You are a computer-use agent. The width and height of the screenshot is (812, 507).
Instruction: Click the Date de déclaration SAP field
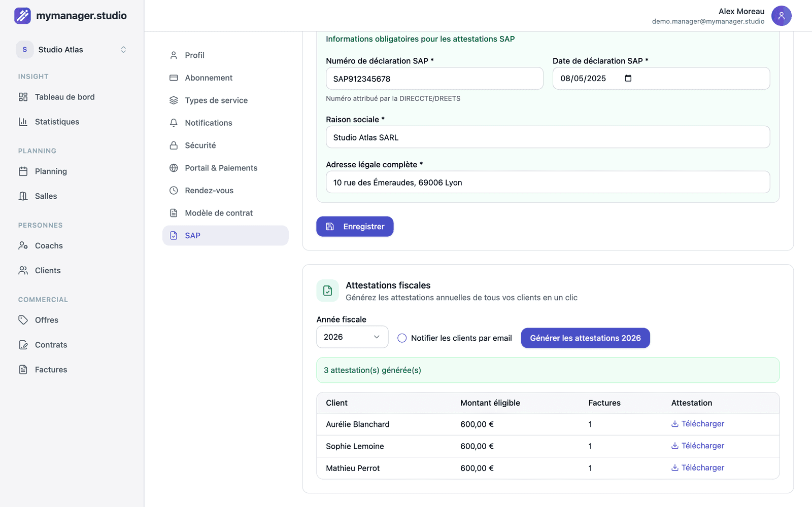tap(661, 79)
